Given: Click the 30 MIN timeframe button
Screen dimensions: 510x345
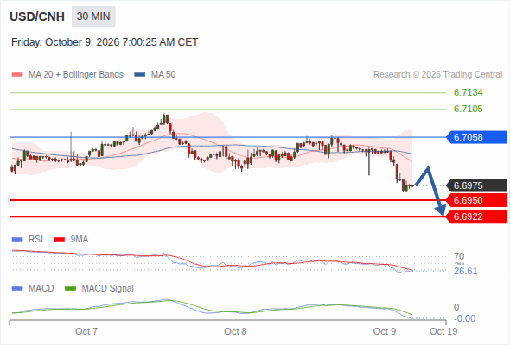Looking at the screenshot, I should [93, 16].
